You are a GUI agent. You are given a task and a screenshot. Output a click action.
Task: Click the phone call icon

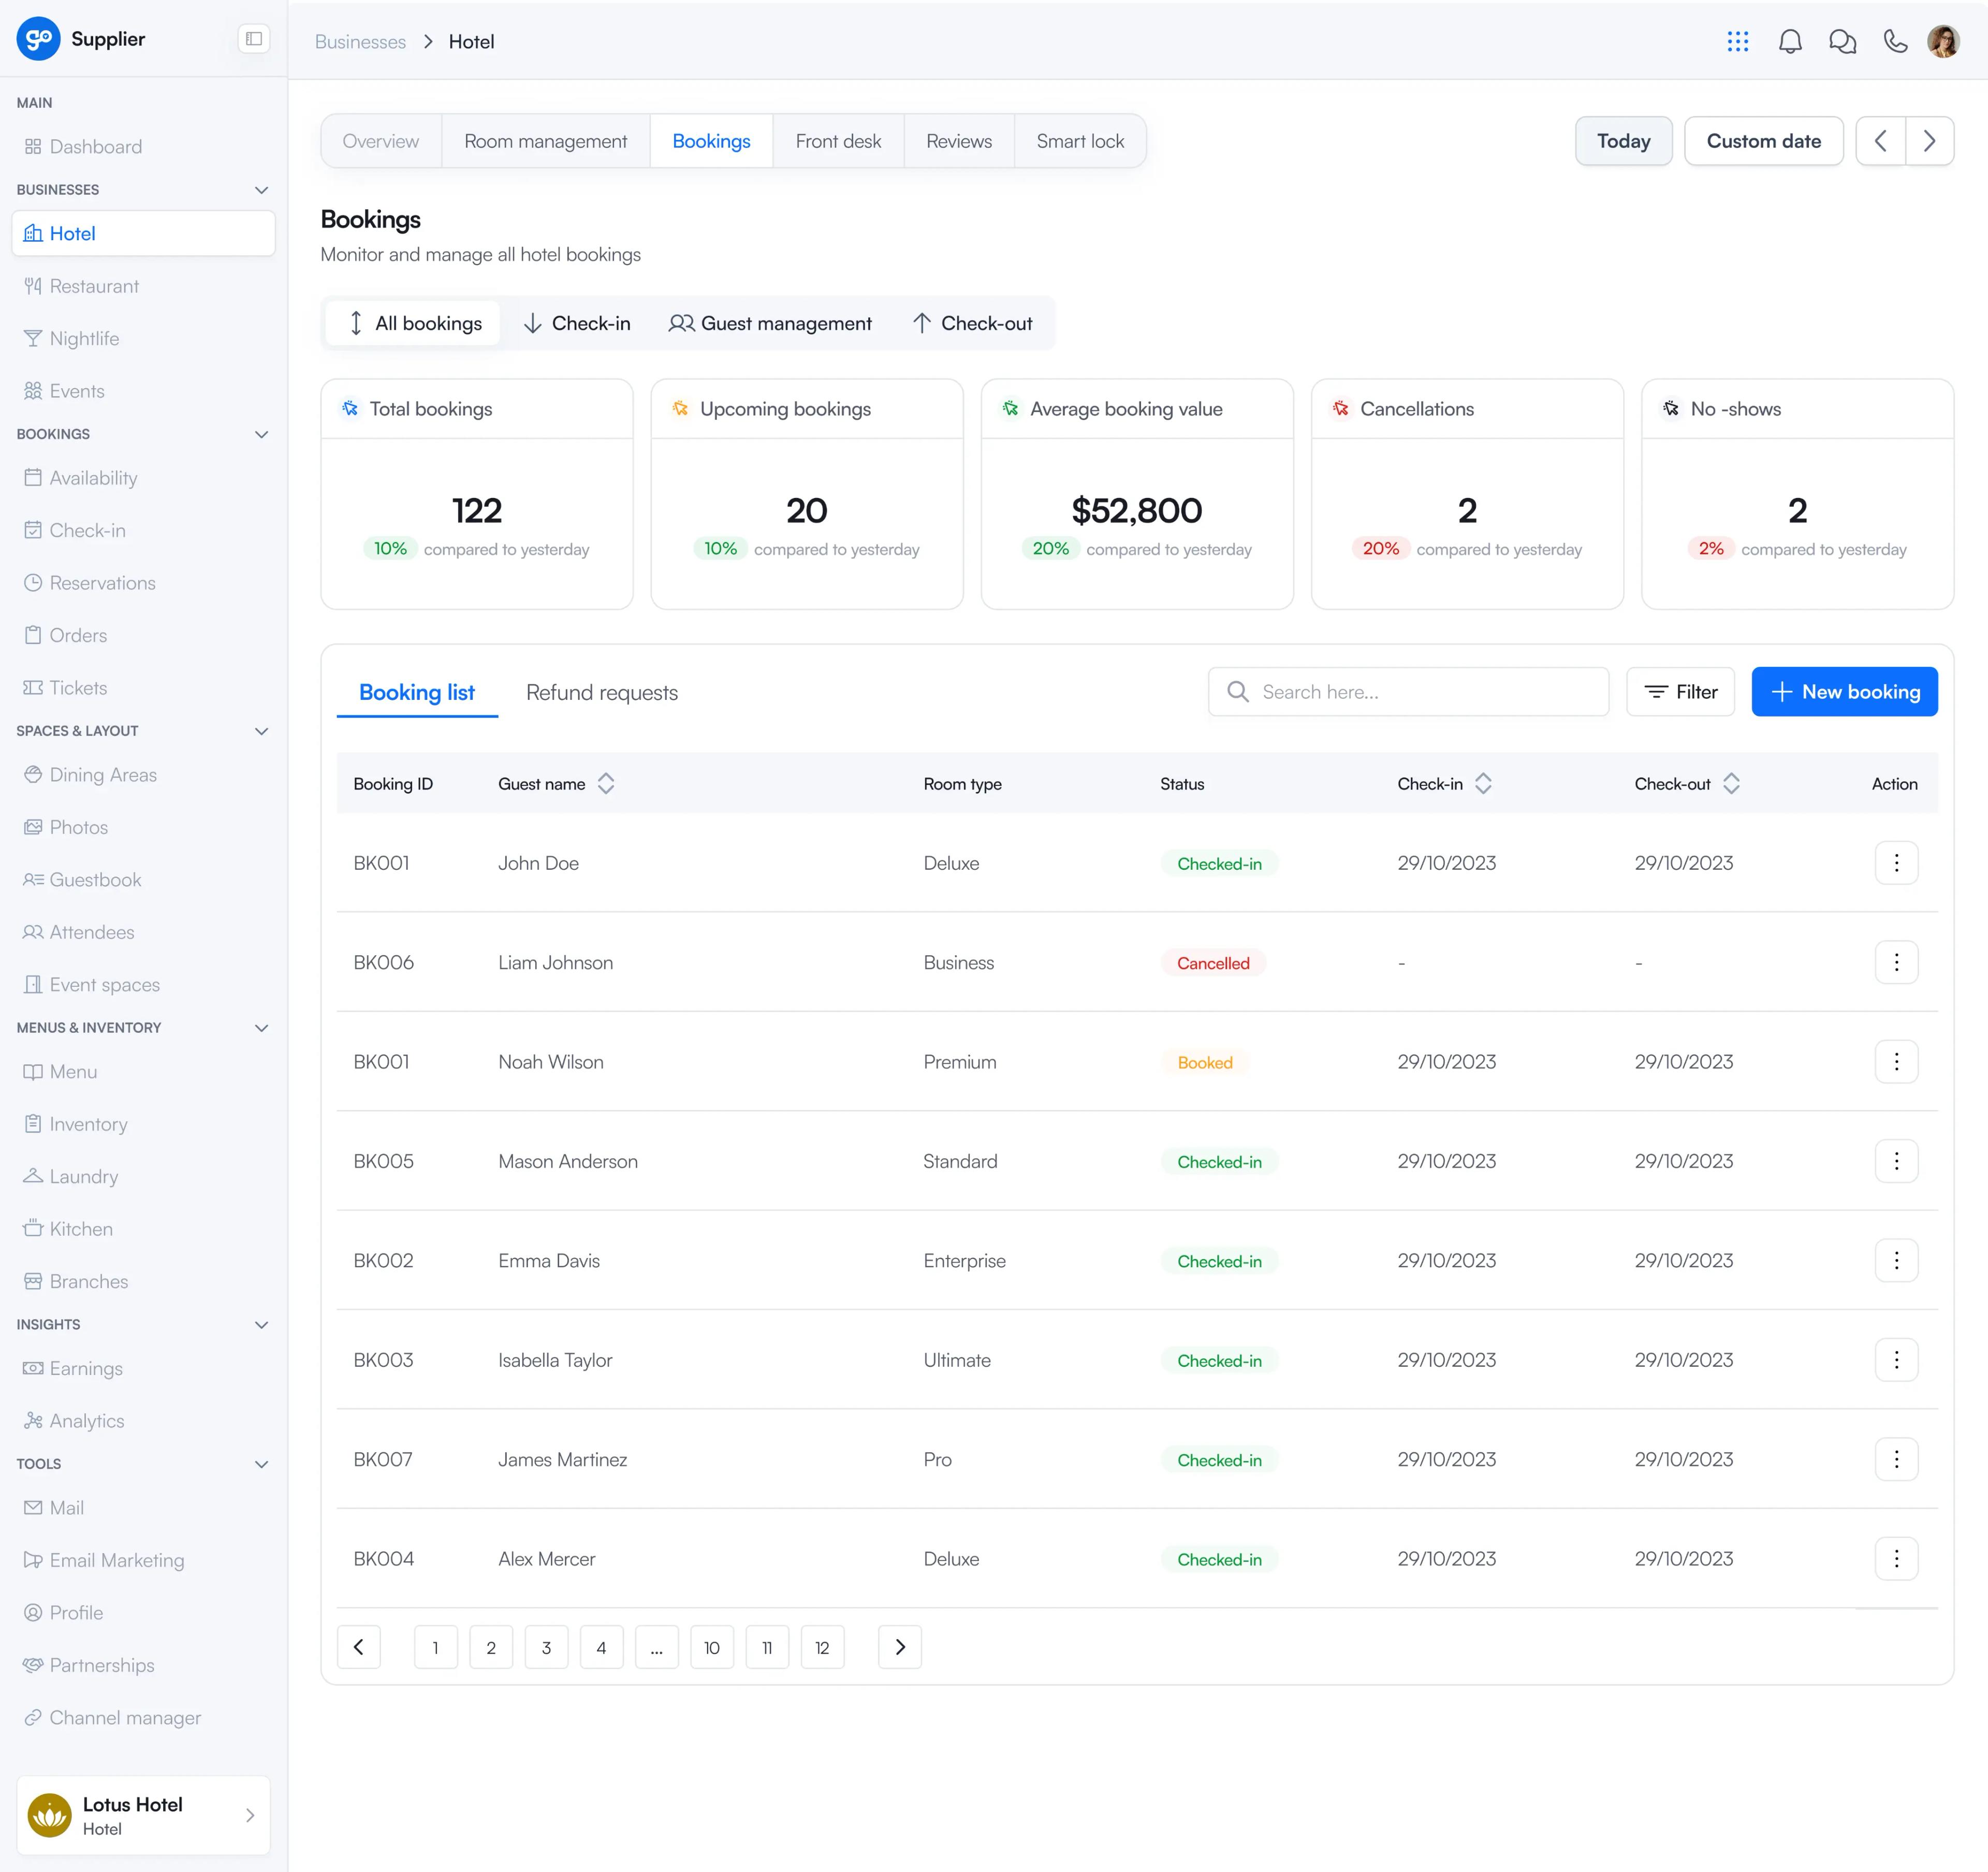coord(1895,41)
